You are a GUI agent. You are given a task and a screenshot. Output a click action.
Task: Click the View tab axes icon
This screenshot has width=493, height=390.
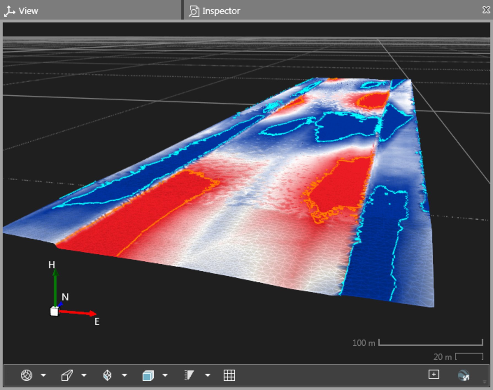10,11
